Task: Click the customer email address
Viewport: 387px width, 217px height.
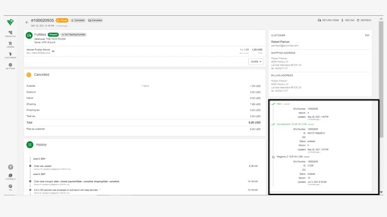Action: click(285, 46)
